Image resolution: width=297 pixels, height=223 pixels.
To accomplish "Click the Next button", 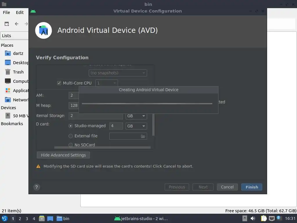I will click(x=203, y=187).
